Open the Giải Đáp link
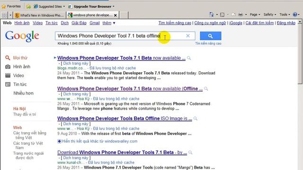This screenshot has width=303, height=170. pyautogui.click(x=79, y=23)
